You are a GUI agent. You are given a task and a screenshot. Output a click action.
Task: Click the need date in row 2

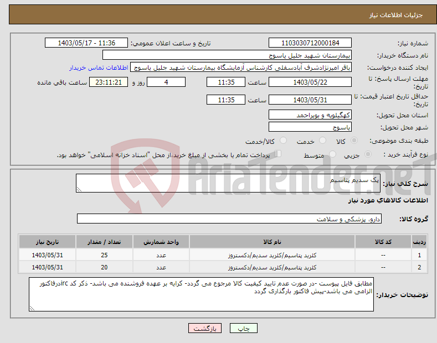(47, 267)
